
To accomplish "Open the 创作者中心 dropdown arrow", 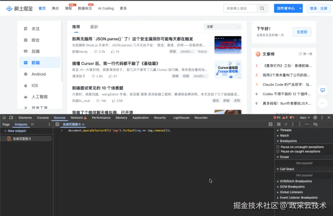I will (300, 8).
